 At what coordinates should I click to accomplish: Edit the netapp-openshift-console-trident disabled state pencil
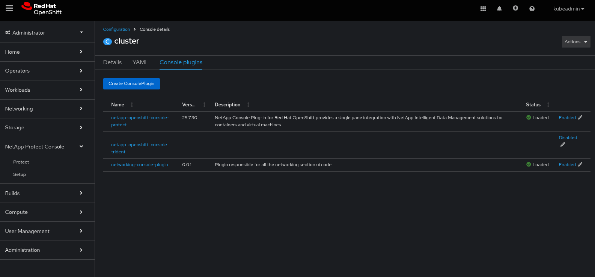pyautogui.click(x=563, y=145)
